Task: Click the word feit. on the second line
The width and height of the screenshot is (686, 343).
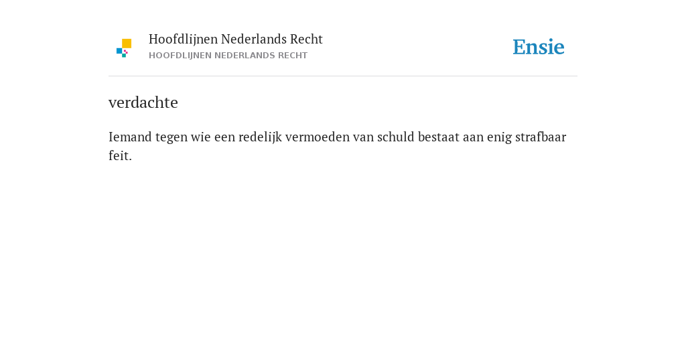Action: tap(121, 155)
